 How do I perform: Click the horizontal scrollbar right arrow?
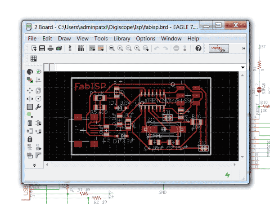[234, 165]
